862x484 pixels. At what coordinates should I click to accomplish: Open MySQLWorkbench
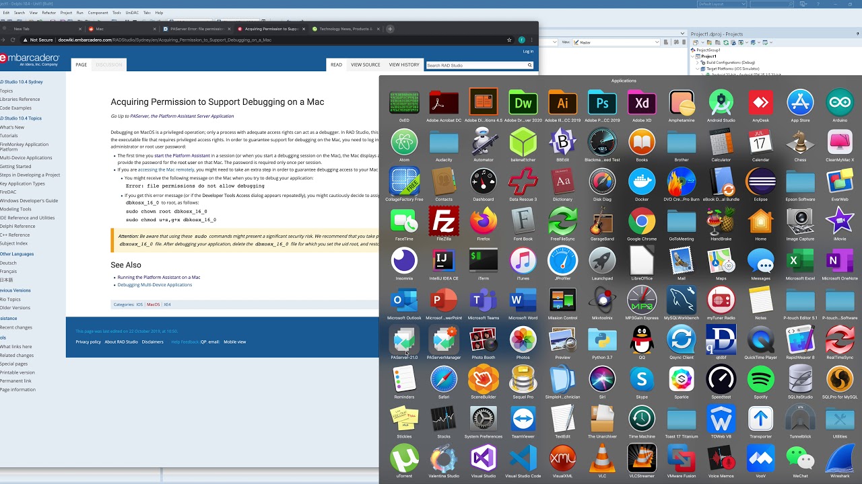(x=682, y=300)
